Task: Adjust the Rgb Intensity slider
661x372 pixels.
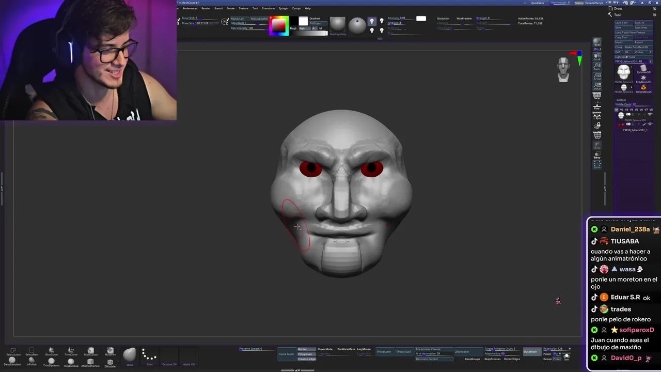Action: coord(249,28)
